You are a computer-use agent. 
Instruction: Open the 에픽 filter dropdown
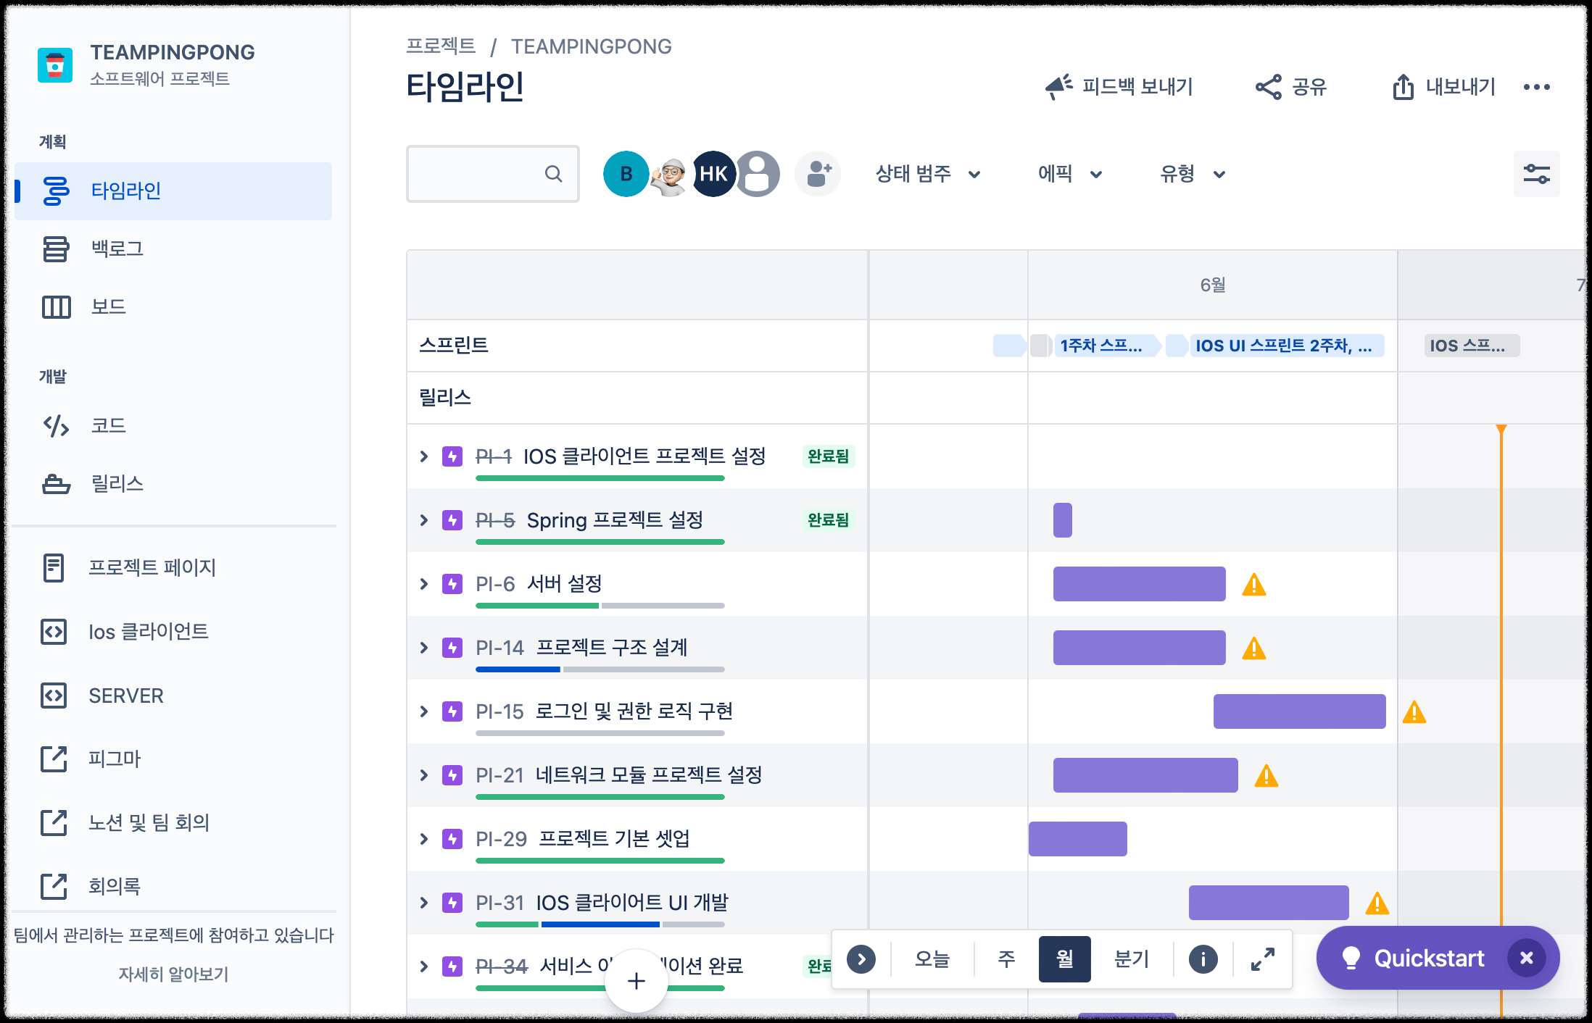pos(1069,174)
